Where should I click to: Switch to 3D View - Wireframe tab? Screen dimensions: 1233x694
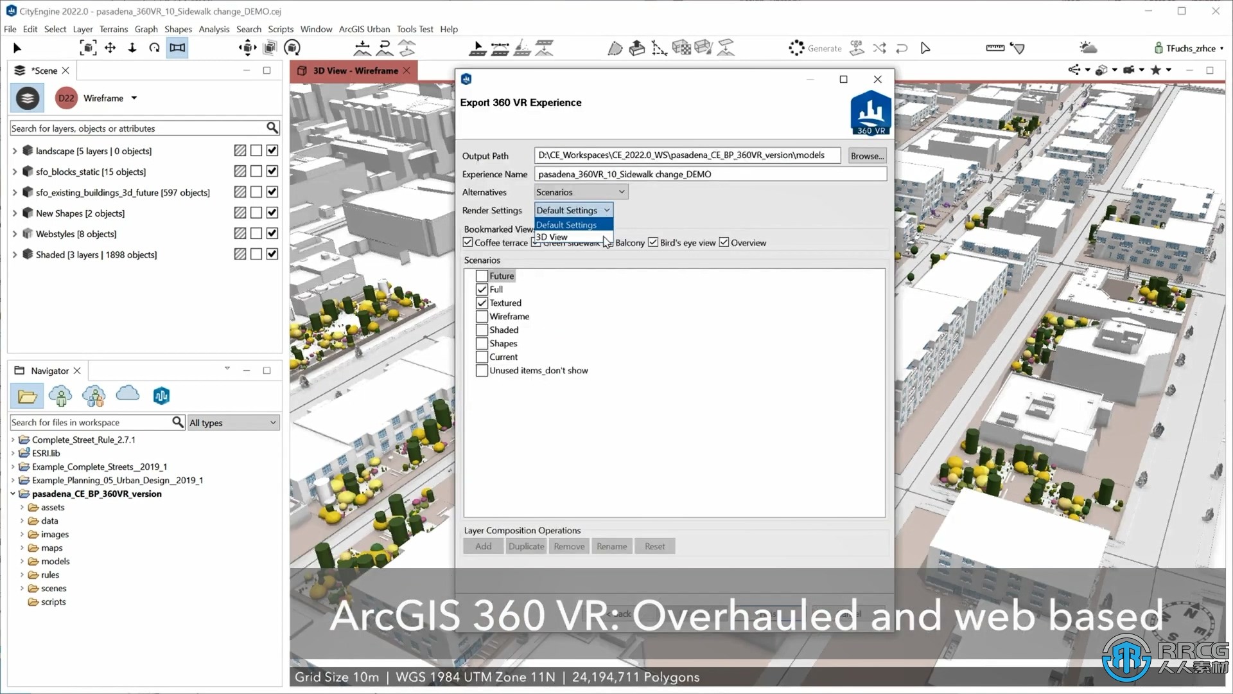[355, 71]
